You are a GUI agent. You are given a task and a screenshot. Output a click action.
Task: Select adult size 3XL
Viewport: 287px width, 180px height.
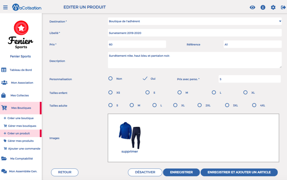[227, 105]
